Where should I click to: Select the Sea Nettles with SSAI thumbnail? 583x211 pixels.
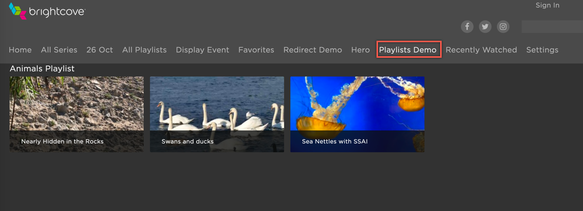pyautogui.click(x=357, y=114)
